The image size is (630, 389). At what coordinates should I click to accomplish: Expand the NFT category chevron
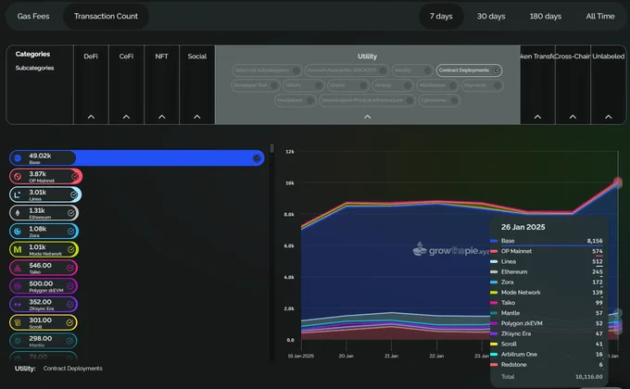[162, 117]
